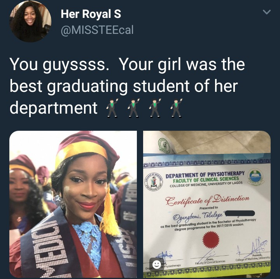
Task: Click the University of Lagos crest on certificate
Action: [x=256, y=176]
